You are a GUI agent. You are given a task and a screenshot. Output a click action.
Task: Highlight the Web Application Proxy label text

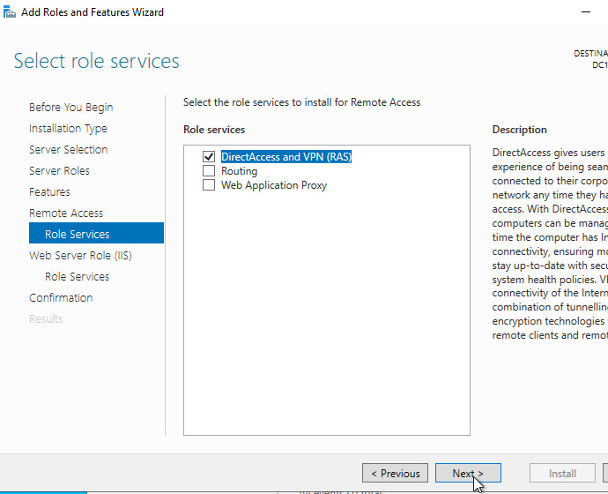click(x=273, y=185)
